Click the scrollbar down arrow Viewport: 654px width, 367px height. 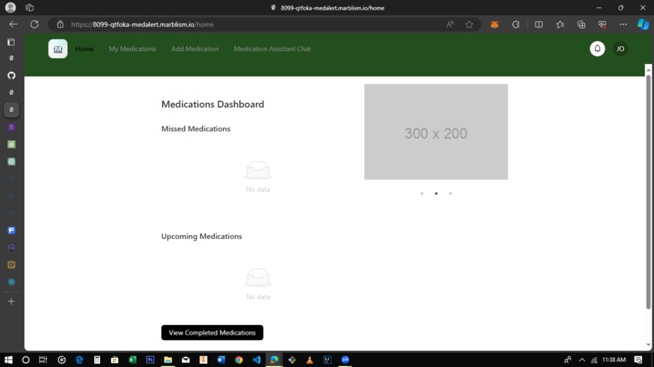[x=648, y=345]
